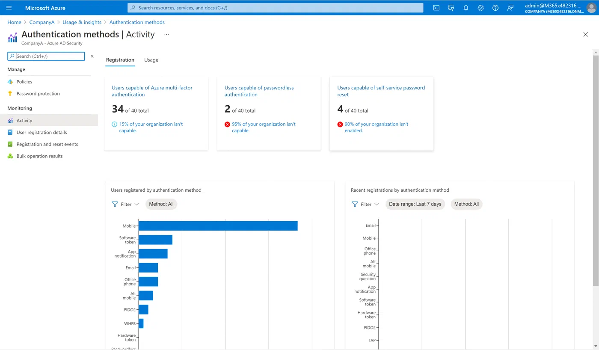Click the FIDO2 bar in Users registered chart
This screenshot has height=350, width=599.
point(144,309)
